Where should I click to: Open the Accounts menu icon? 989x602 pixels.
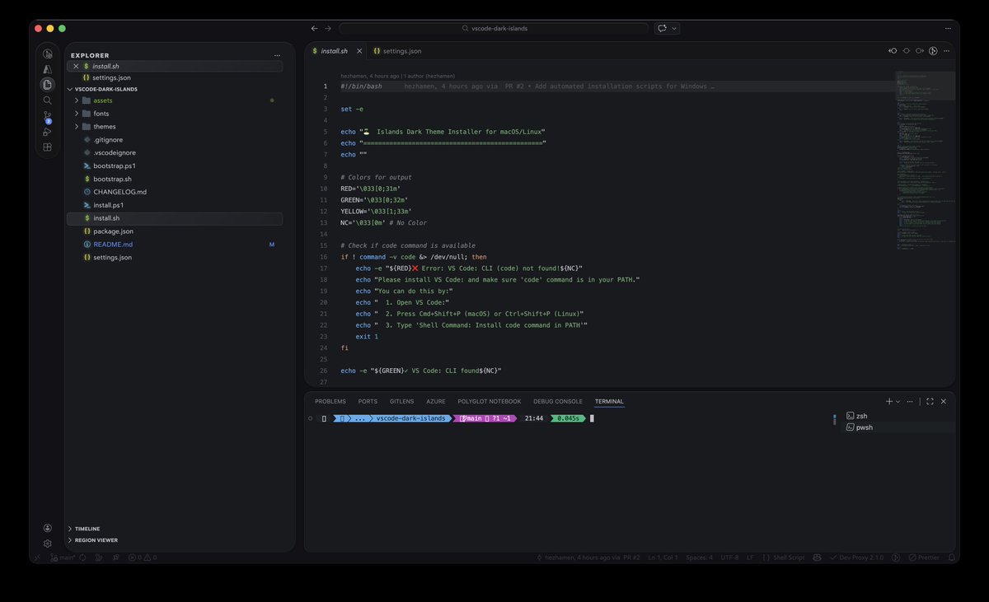47,528
